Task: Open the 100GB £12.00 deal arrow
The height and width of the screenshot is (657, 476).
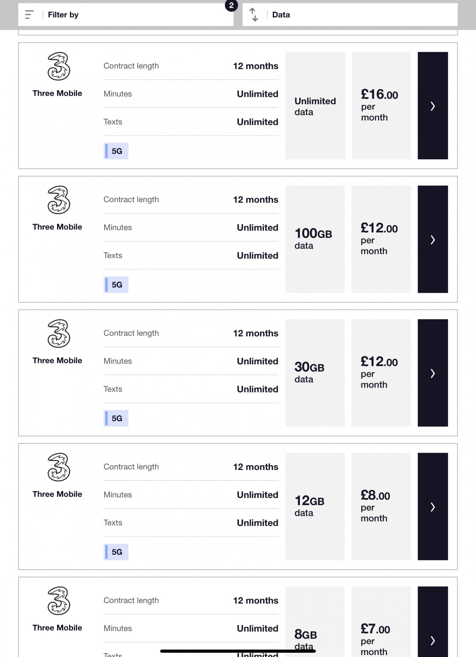Action: 433,239
